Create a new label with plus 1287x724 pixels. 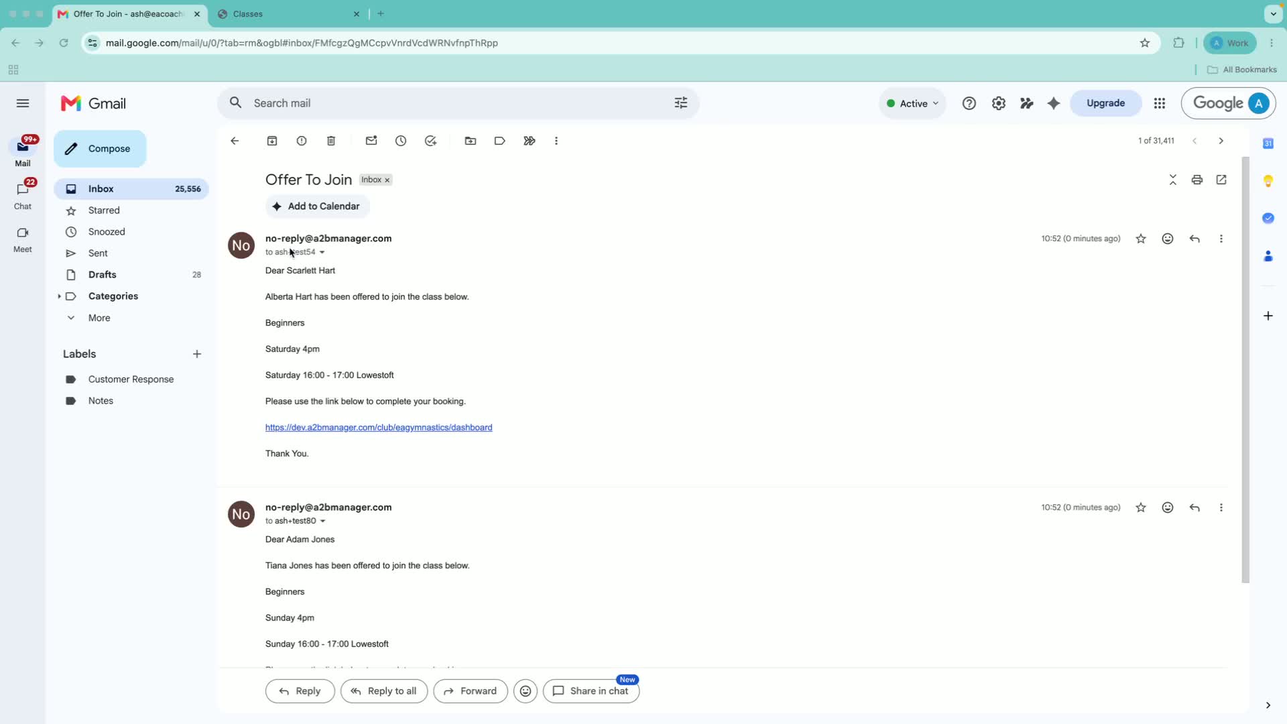[x=197, y=354]
